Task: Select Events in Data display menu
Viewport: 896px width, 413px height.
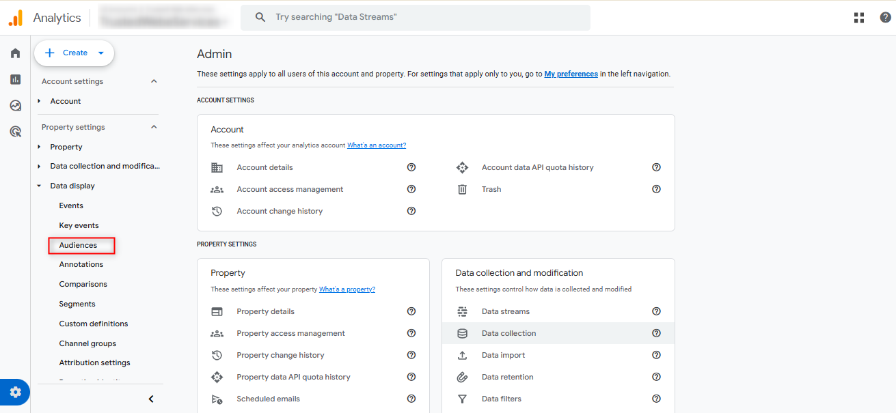Action: [x=71, y=205]
